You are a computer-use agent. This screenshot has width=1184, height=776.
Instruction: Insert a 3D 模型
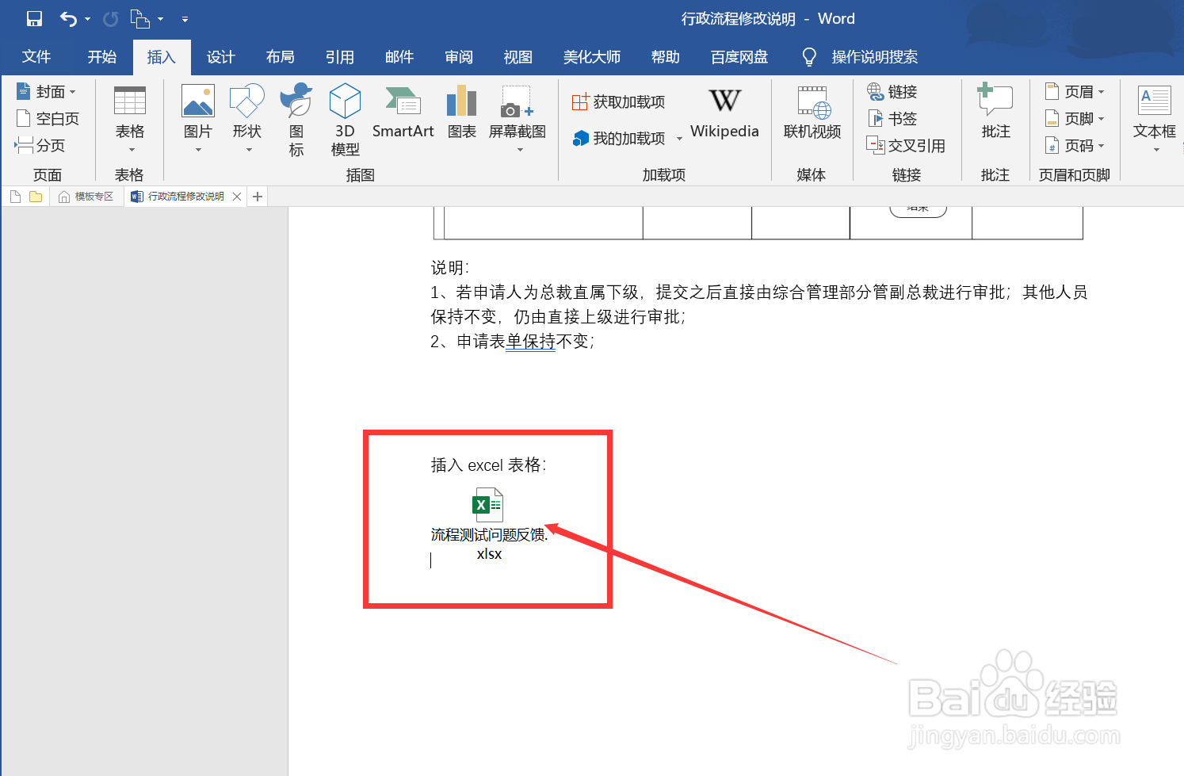click(345, 120)
